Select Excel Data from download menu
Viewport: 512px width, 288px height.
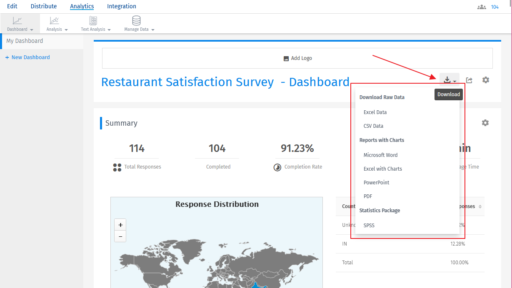375,112
